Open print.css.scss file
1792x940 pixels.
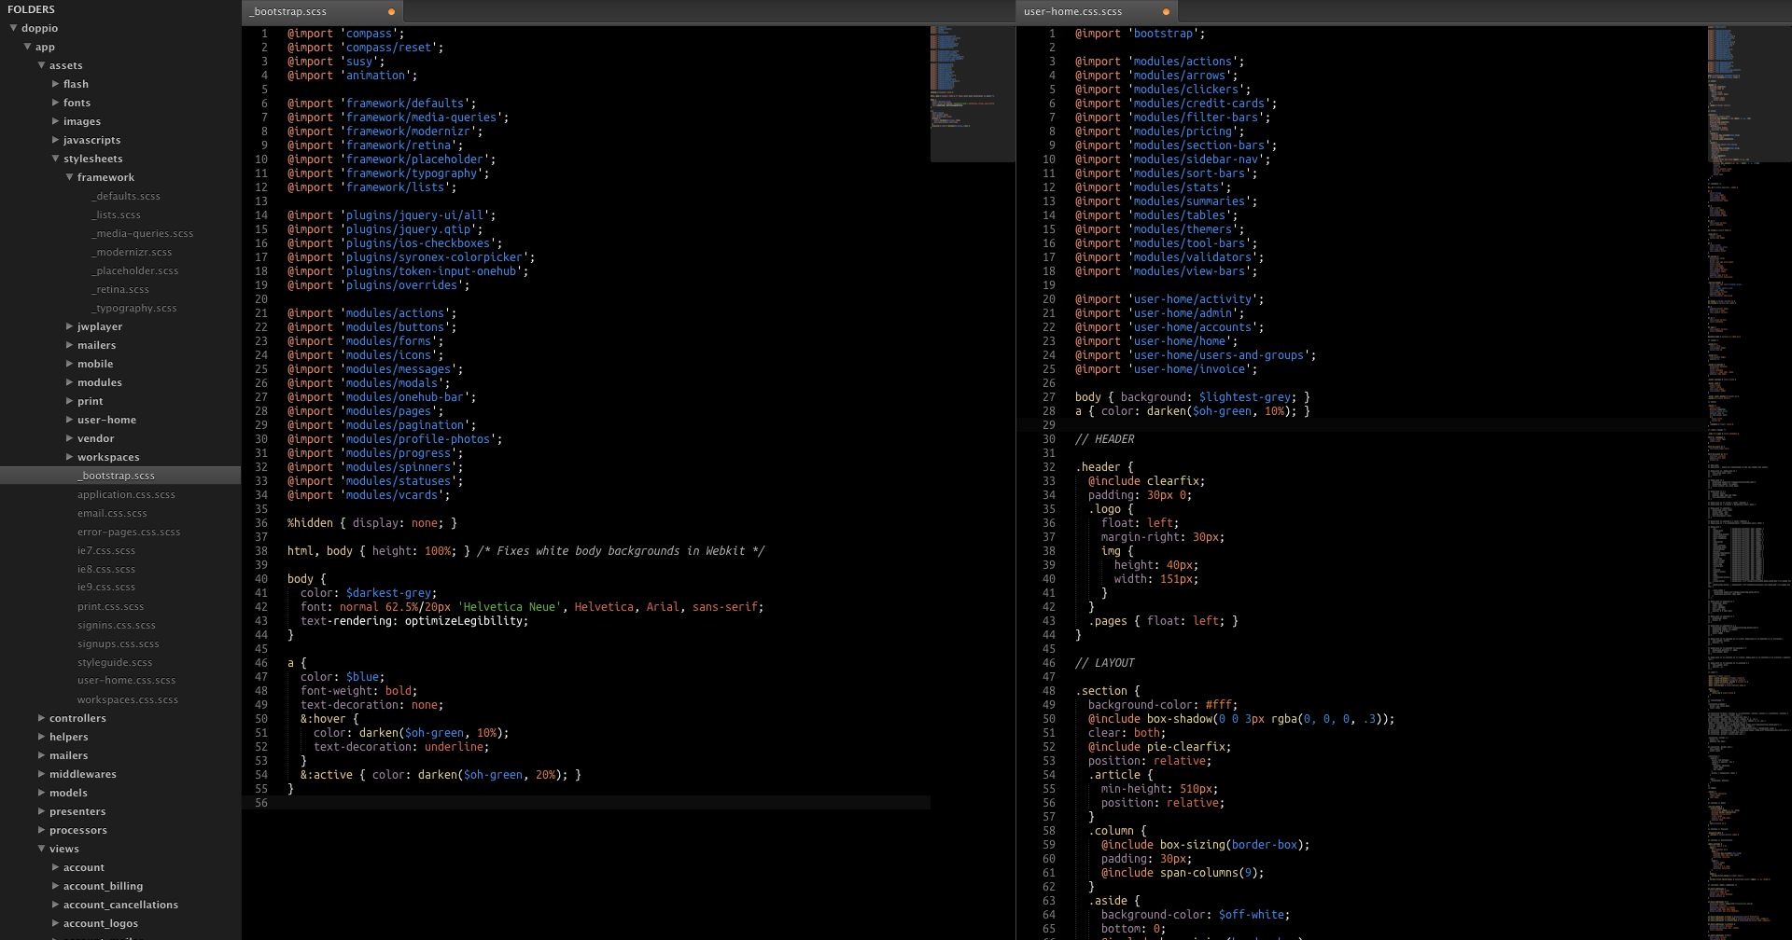[110, 606]
